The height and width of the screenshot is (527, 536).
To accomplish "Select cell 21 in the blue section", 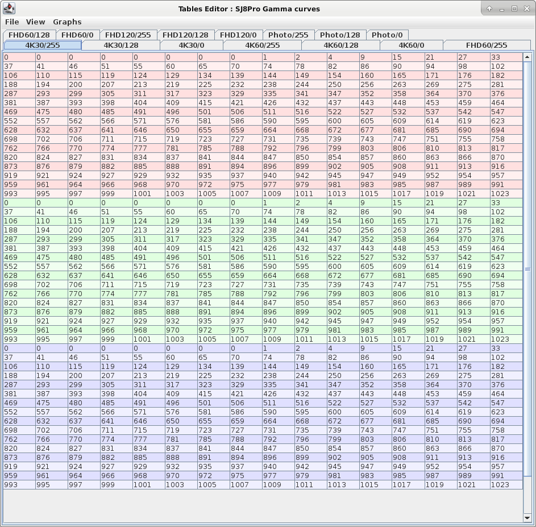I will pos(441,348).
